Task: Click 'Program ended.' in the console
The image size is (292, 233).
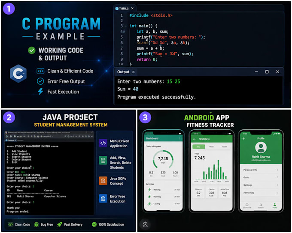Action: 18,212
